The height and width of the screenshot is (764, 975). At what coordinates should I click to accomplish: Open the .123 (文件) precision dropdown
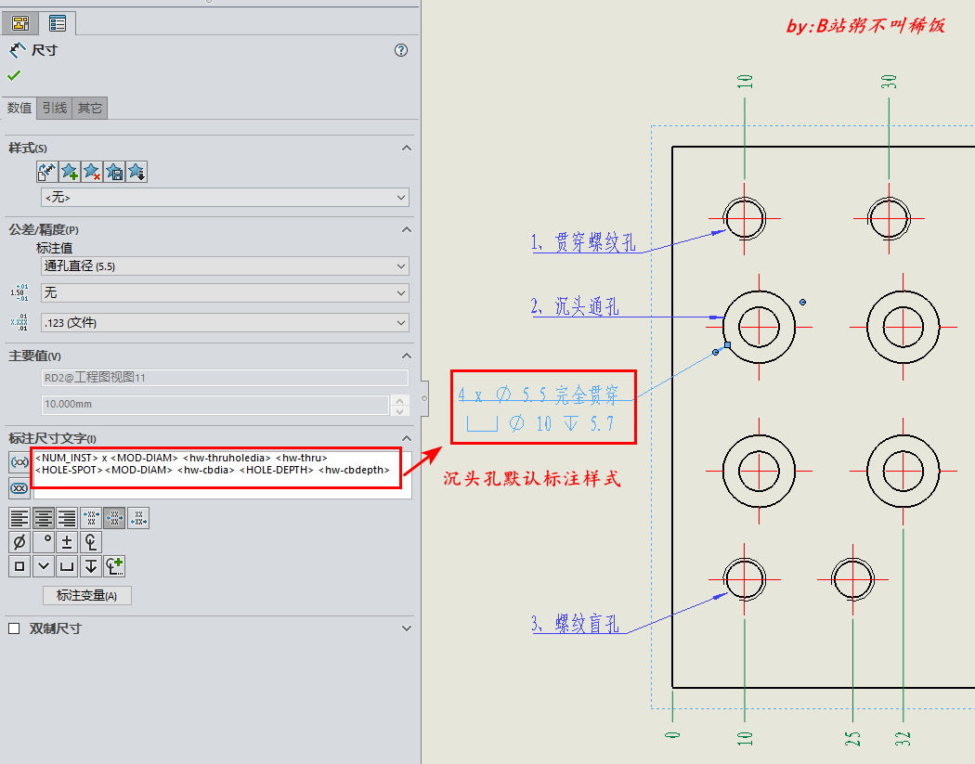click(x=225, y=323)
